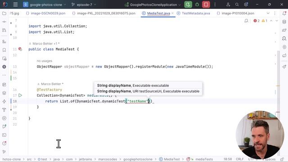Screen dimensions: 288x162
Task: Switch to TestMetadata.java tab
Action: 193,13
